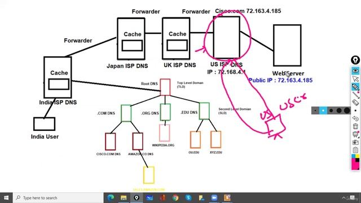This screenshot has width=361, height=203.
Task: Choose the fourth brush size dot
Action: [x=339, y=111]
